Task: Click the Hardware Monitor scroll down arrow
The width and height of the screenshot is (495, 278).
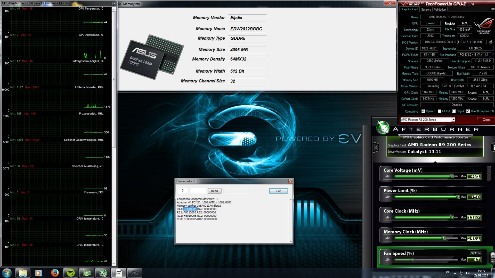Action: [114, 264]
